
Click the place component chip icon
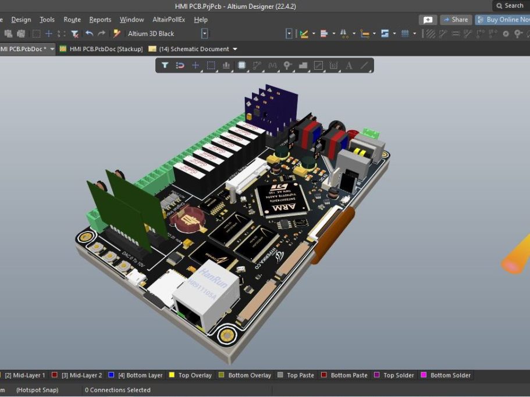click(241, 65)
